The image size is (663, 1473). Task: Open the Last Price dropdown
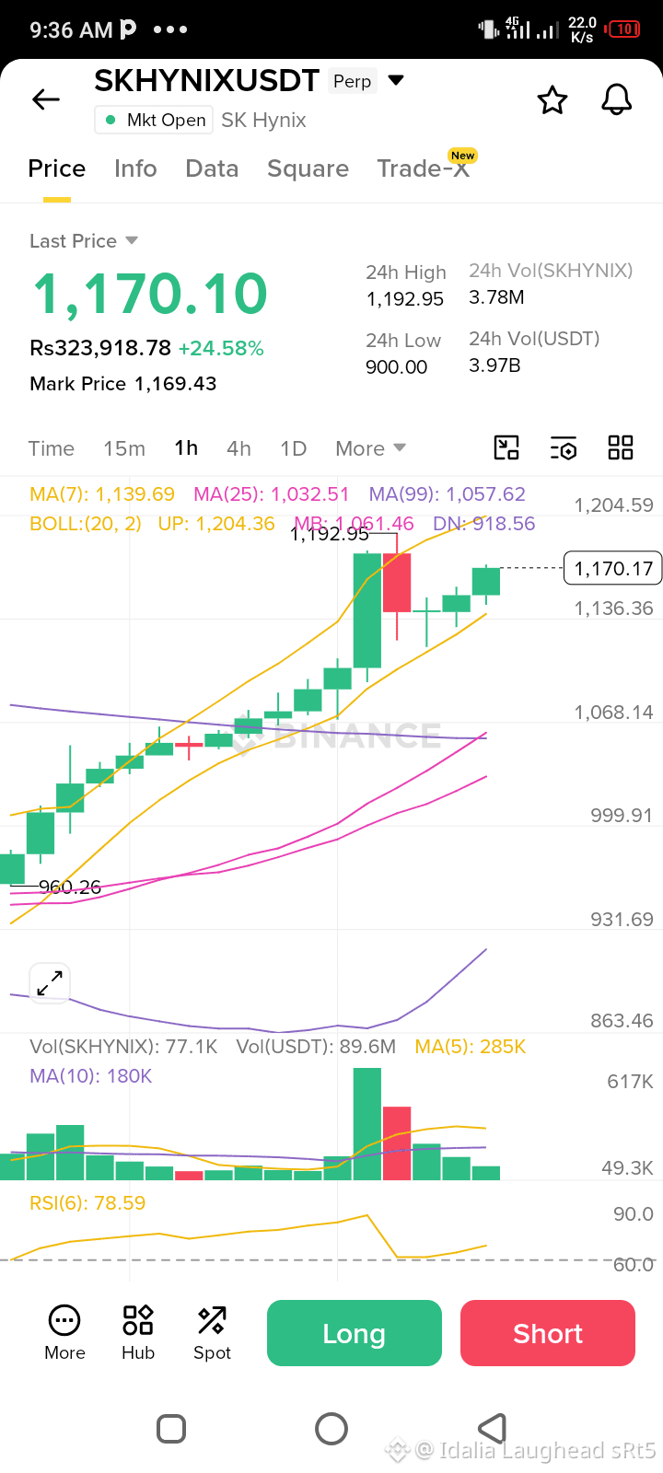[84, 241]
